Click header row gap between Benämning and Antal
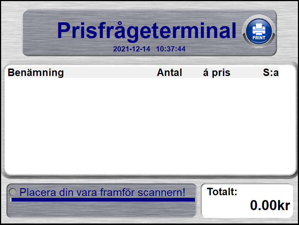Viewport: 299px width, 225px height. 110,73
